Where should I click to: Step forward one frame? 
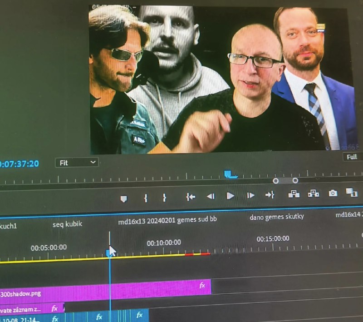coord(250,196)
